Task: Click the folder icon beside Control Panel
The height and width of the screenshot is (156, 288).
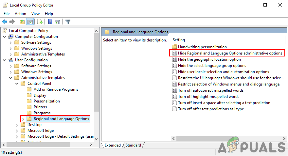Action: click(x=23, y=84)
